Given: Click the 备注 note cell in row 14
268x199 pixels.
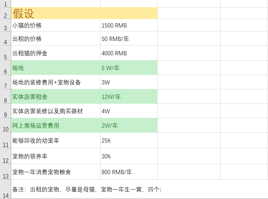Looking at the screenshot, I should pos(87,190).
